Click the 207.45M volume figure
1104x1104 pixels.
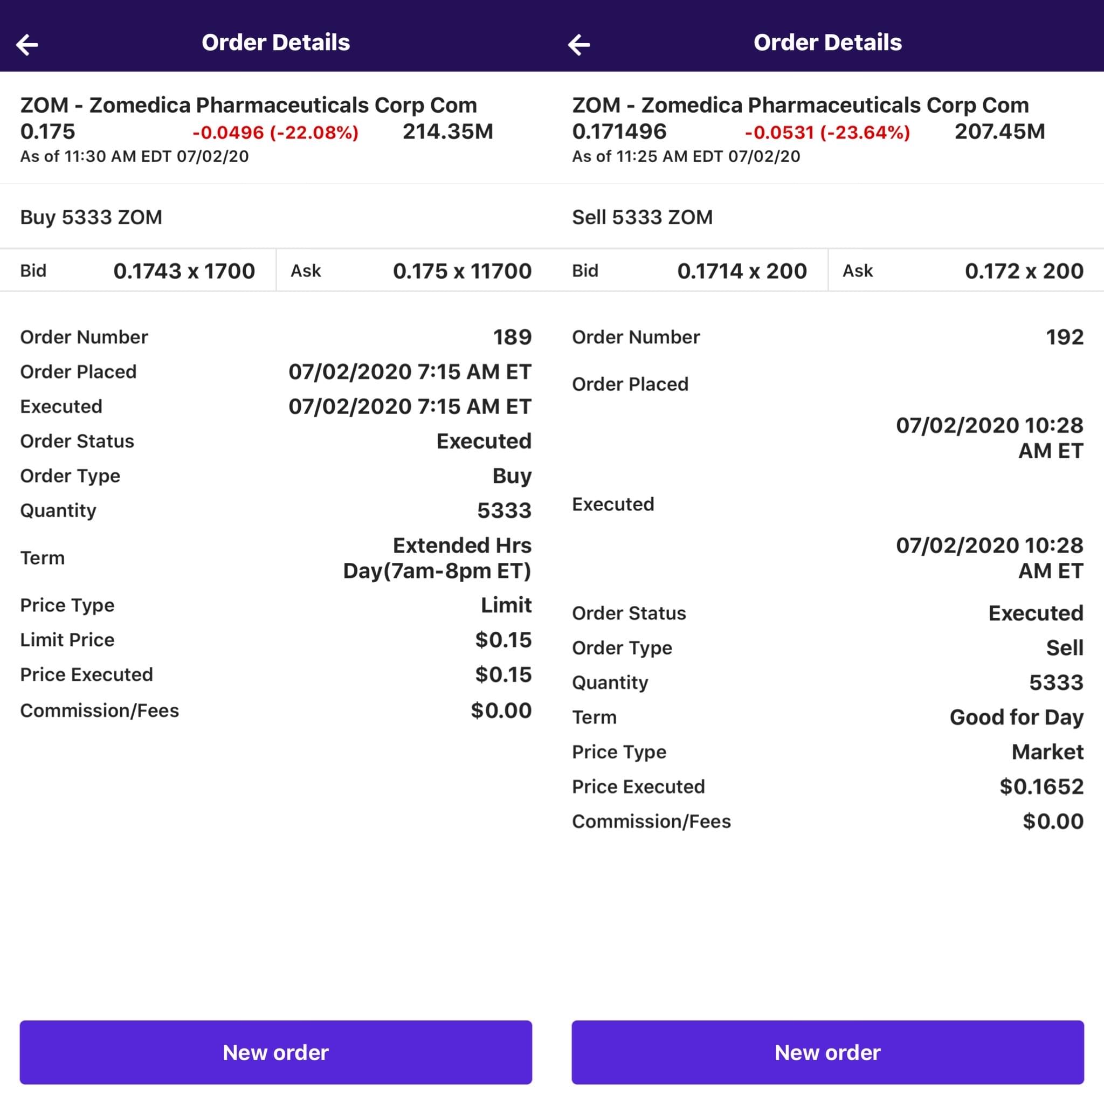(999, 132)
